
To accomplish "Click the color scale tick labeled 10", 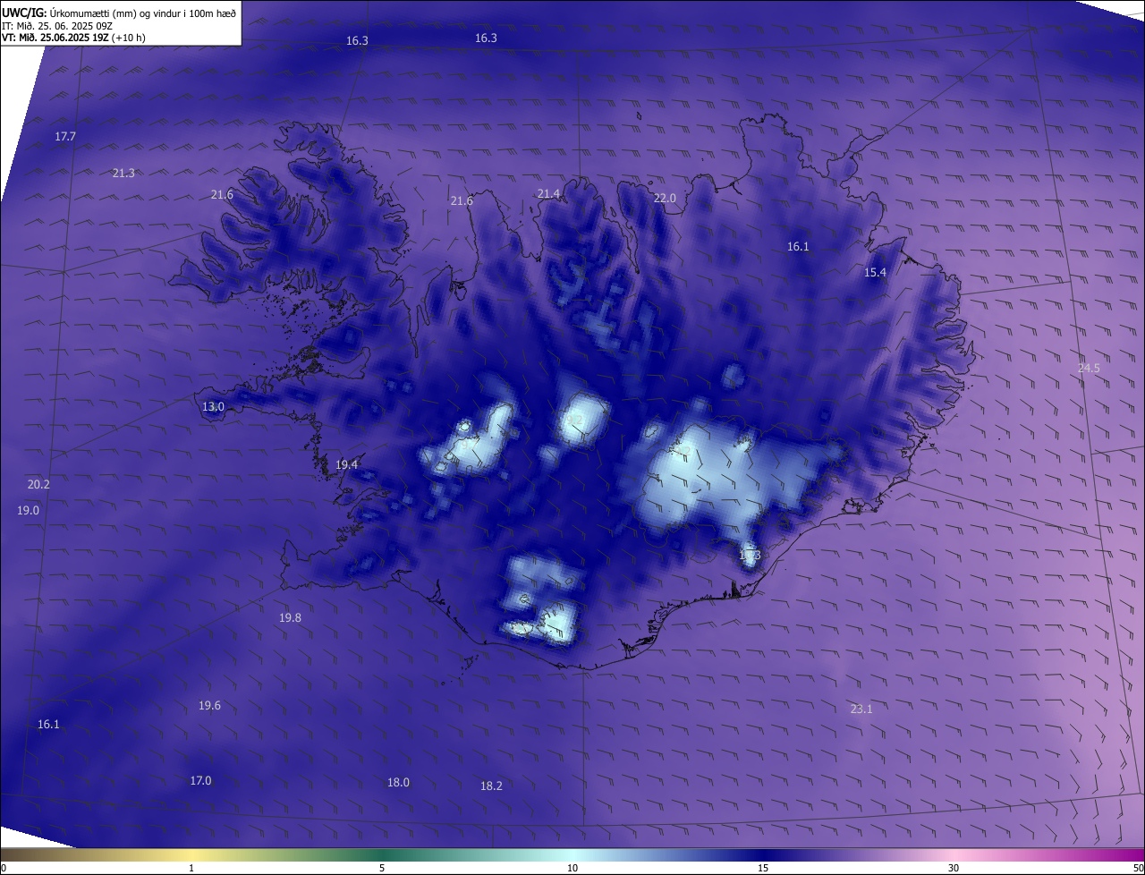I will [572, 868].
